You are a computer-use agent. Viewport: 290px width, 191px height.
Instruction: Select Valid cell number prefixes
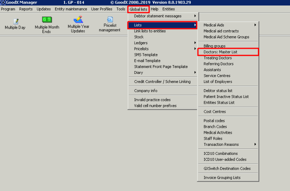163,106
